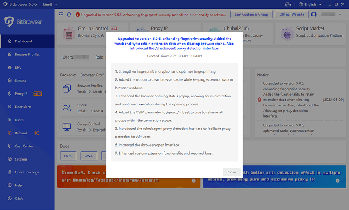The height and width of the screenshot is (210, 349).
Task: Click changelog item 6 about /browser/open
Action: coord(147,145)
